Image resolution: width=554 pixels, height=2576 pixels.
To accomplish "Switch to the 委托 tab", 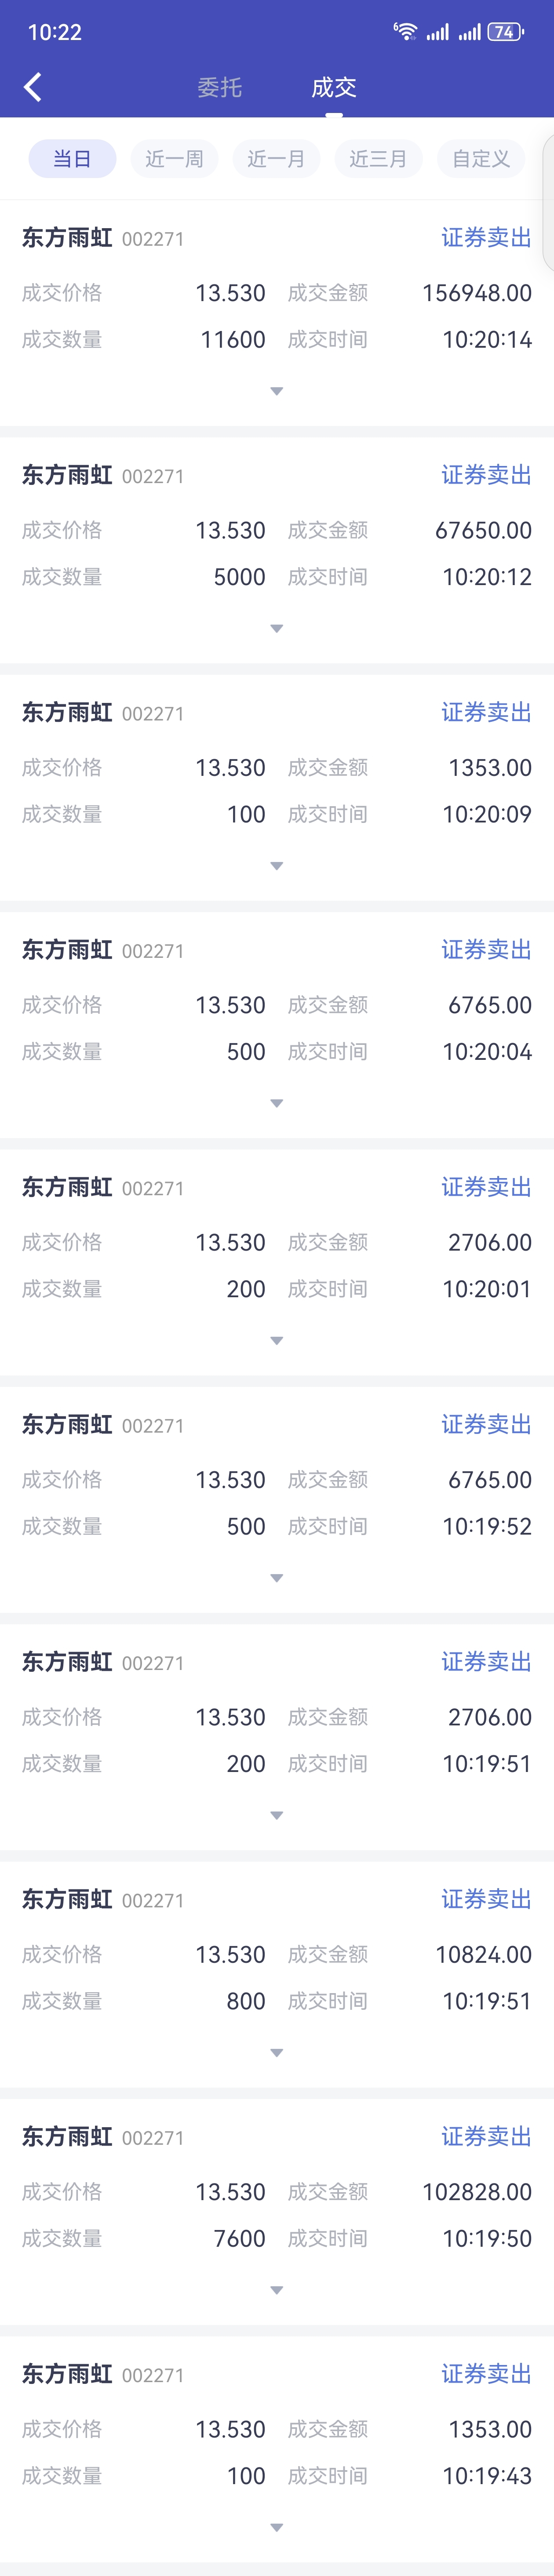I will (x=219, y=87).
